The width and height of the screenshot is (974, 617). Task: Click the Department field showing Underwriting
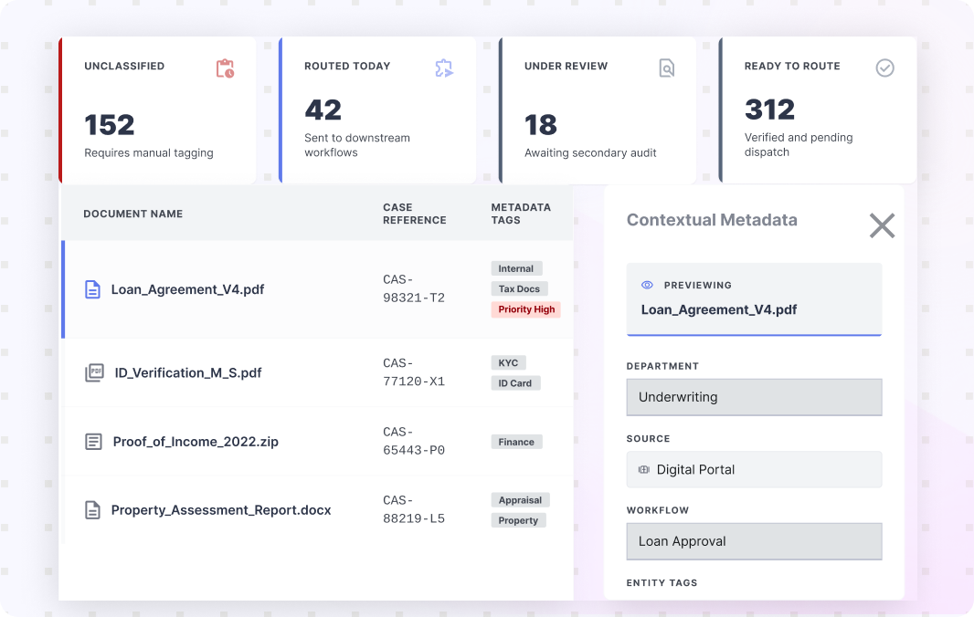pos(754,397)
